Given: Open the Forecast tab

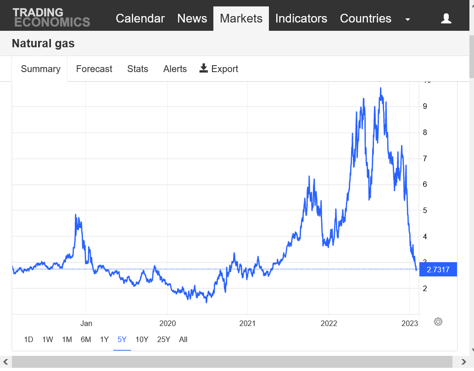Looking at the screenshot, I should coord(94,69).
